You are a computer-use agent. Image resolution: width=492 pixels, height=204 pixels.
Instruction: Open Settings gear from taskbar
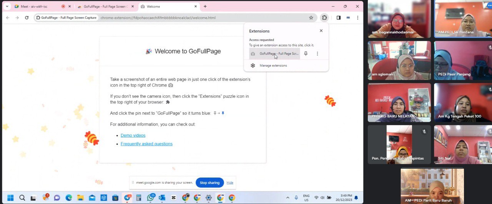pos(209,198)
